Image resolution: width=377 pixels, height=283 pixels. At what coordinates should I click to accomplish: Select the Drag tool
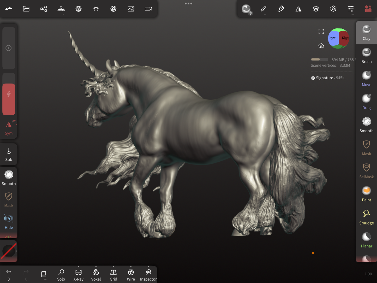pos(366,102)
